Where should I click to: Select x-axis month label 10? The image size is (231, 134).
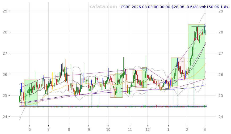tap(108, 129)
